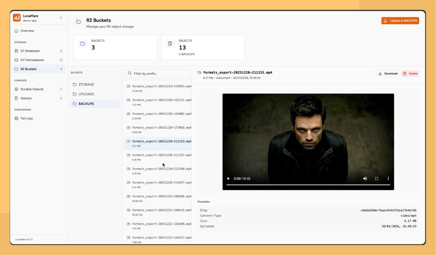The width and height of the screenshot is (436, 255).
Task: Open Durable Objects section
Action: 39,89
